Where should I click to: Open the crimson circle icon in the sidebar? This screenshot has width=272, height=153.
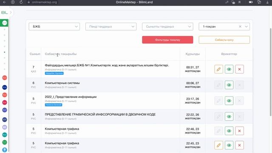click(5, 102)
